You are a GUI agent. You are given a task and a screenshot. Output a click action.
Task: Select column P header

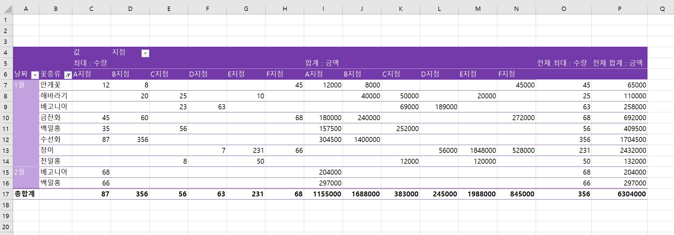(x=619, y=9)
